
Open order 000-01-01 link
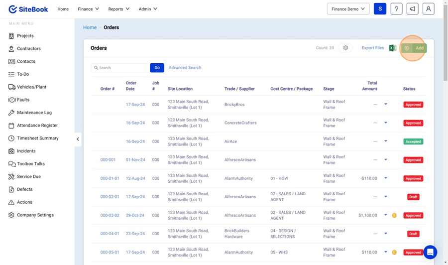click(110, 178)
